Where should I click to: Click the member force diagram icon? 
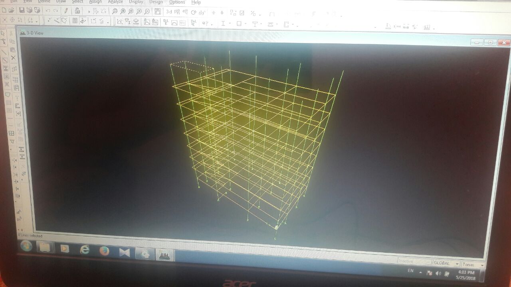click(155, 22)
